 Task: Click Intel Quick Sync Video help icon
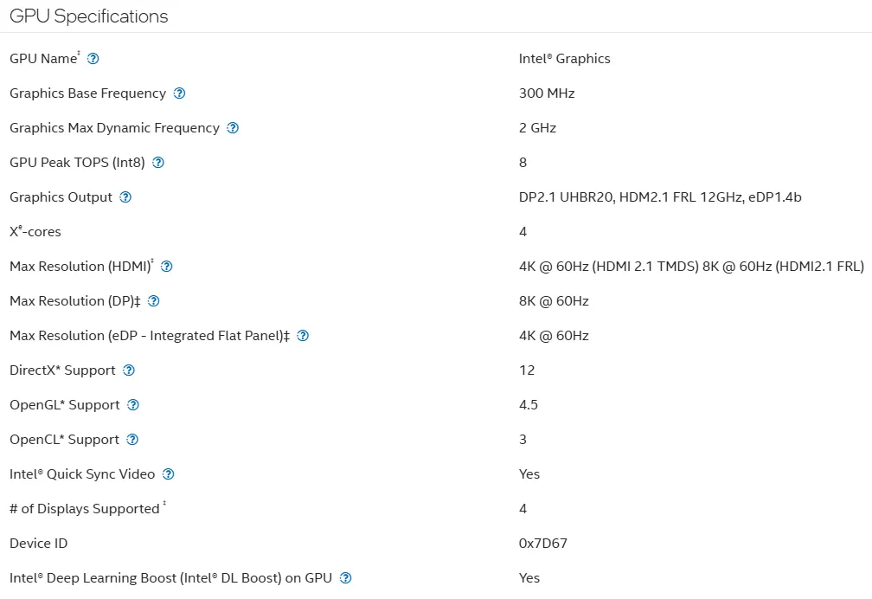(168, 473)
